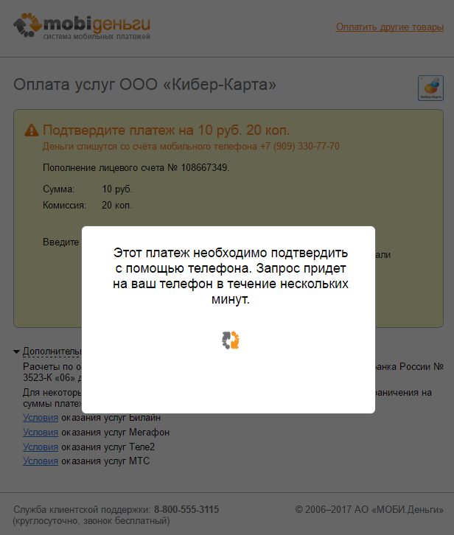Image resolution: width=454 pixels, height=535 pixels.
Task: Click the dialog message 'Этот платеж необходимо подтвердить'
Action: coord(231,253)
